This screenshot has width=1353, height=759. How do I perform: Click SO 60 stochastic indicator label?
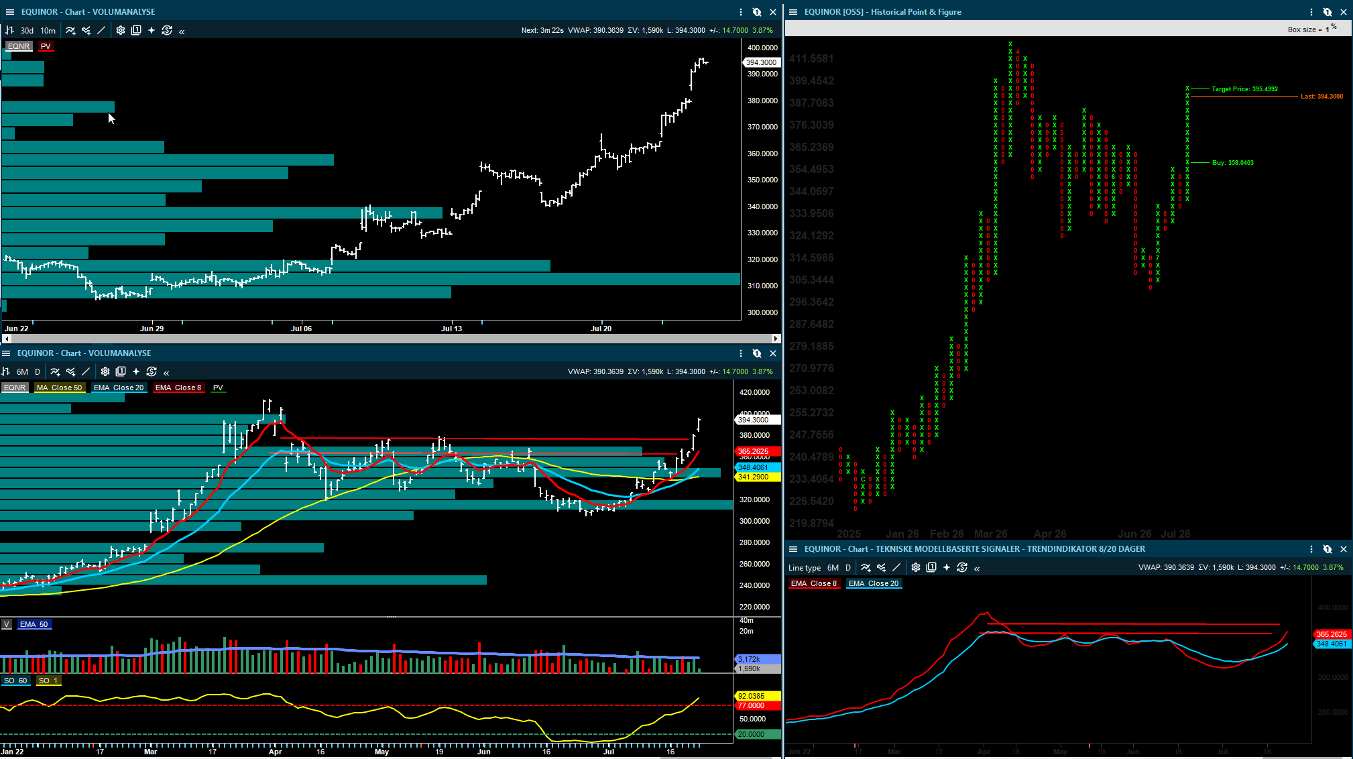[15, 681]
